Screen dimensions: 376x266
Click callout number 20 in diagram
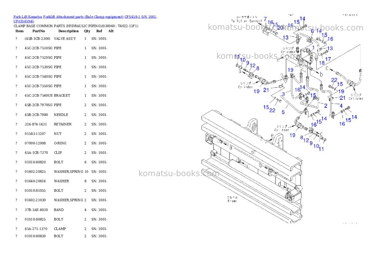(280, 28)
